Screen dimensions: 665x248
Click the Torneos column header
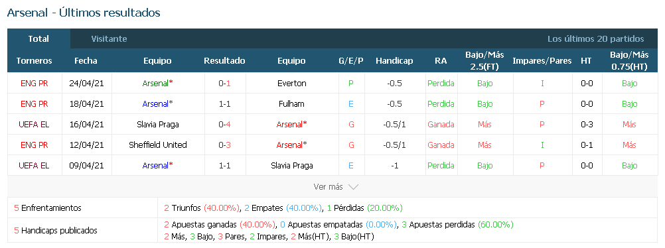pos(35,60)
